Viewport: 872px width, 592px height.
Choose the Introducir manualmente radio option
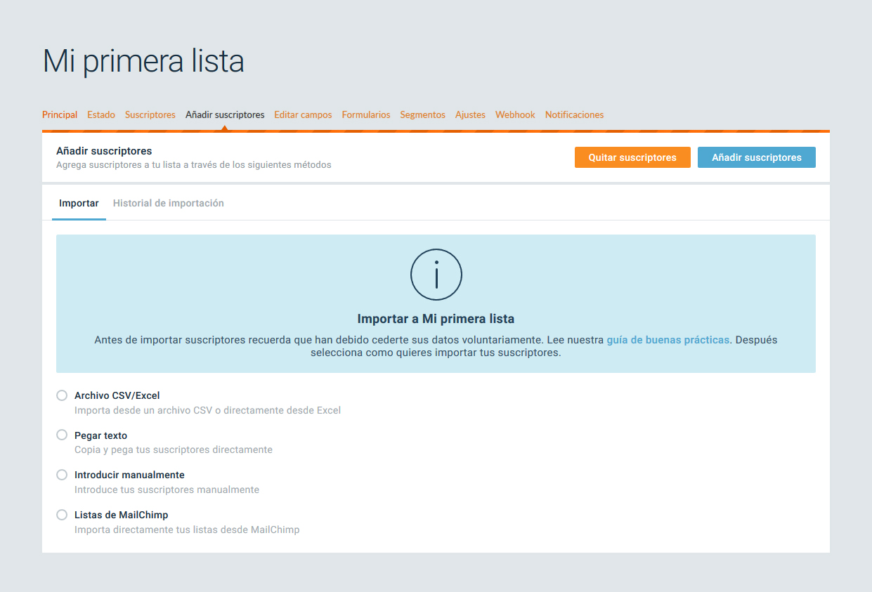pos(62,475)
